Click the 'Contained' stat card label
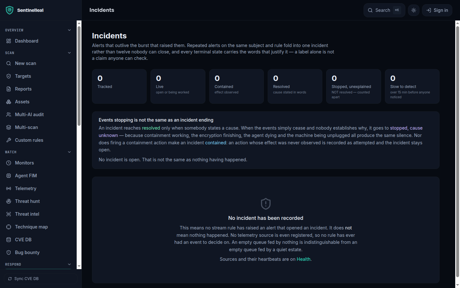460x288 pixels. coord(224,87)
